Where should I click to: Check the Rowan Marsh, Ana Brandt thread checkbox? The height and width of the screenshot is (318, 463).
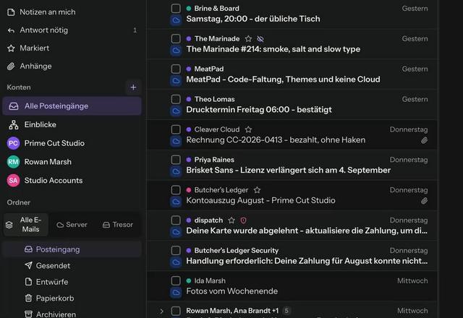pos(176,311)
